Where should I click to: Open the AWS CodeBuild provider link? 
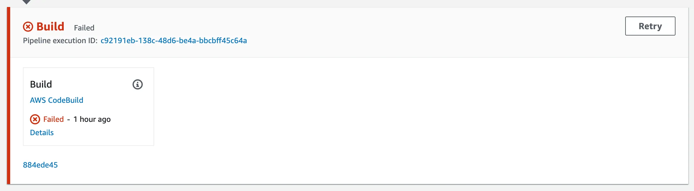56,100
